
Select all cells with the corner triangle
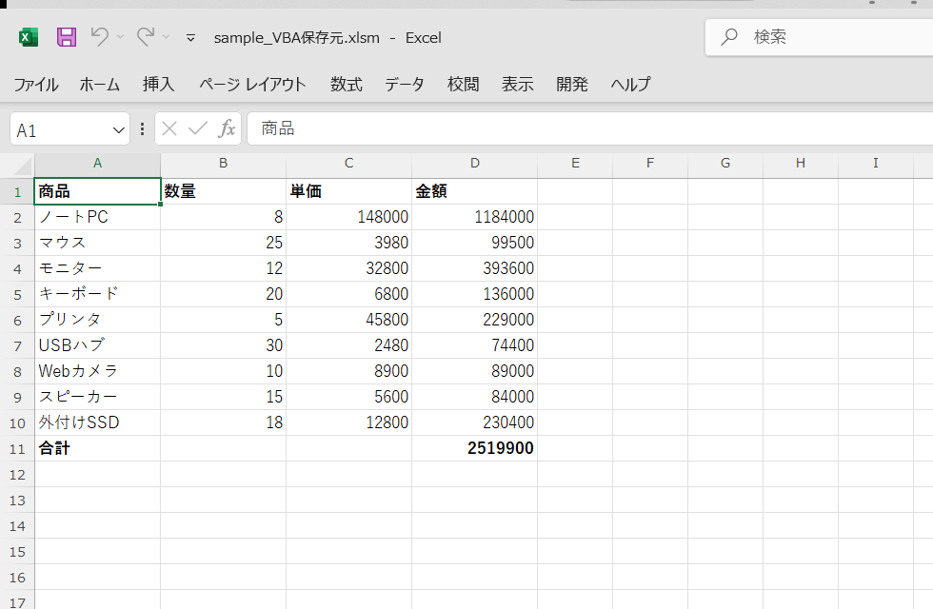pyautogui.click(x=21, y=166)
